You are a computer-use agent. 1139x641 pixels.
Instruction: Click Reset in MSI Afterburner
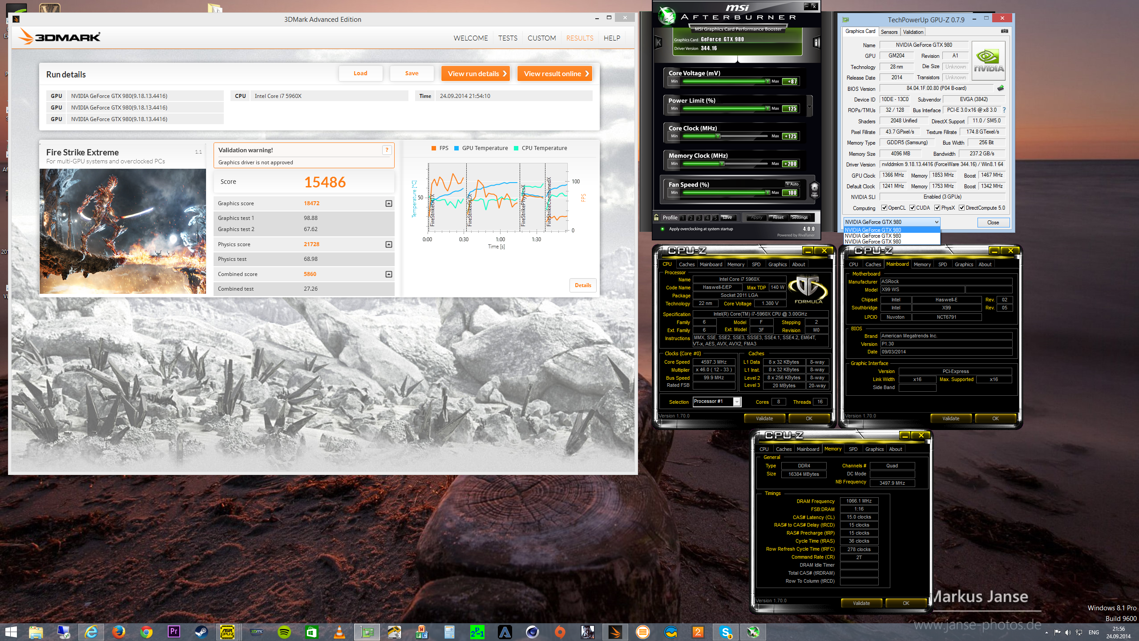[x=778, y=218]
